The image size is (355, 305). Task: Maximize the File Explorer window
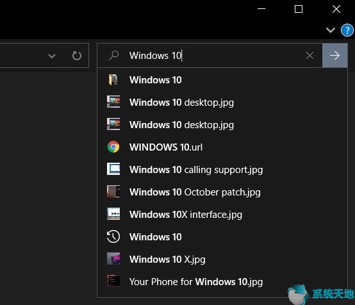coord(299,9)
